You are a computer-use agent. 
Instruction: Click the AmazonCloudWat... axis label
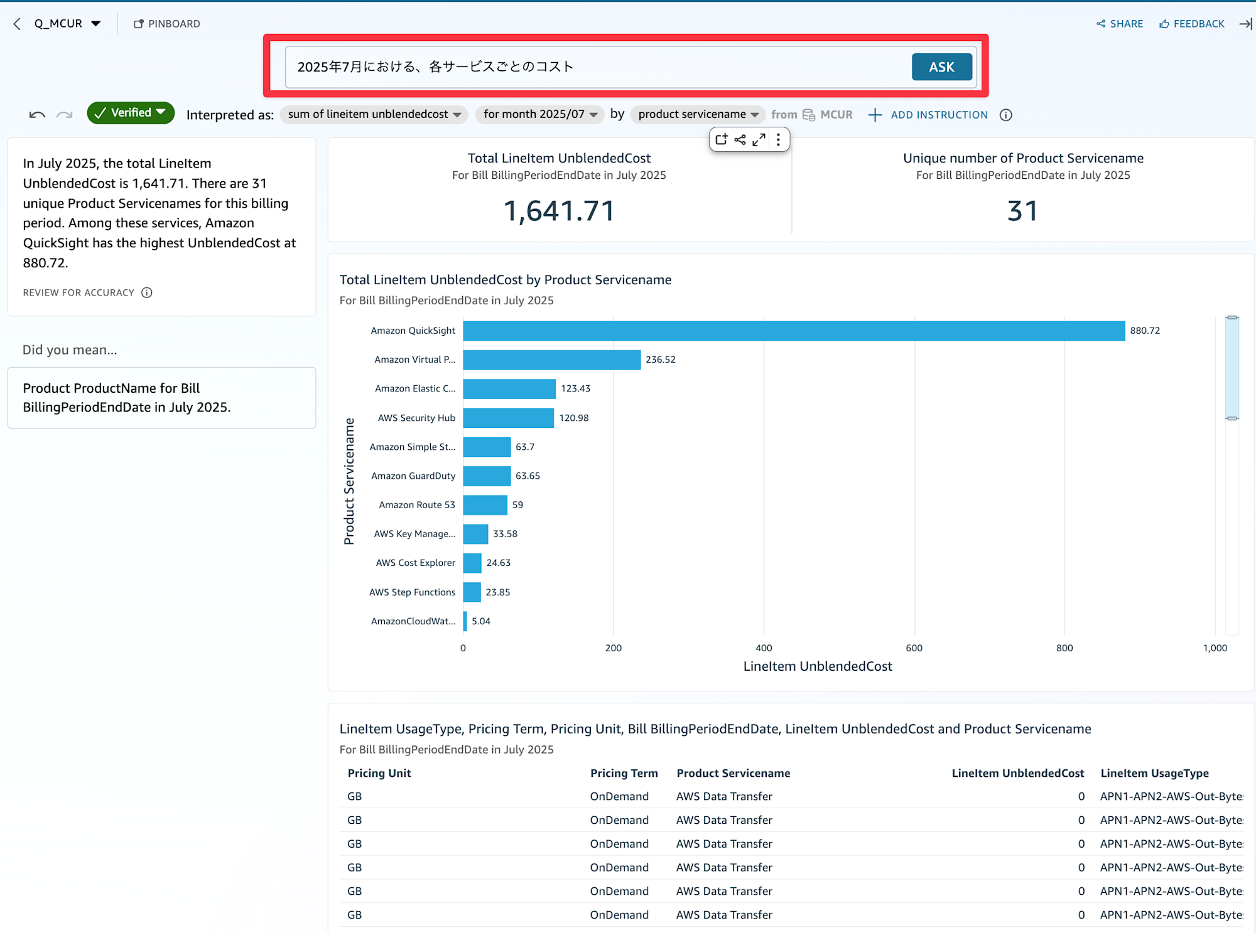(x=413, y=621)
